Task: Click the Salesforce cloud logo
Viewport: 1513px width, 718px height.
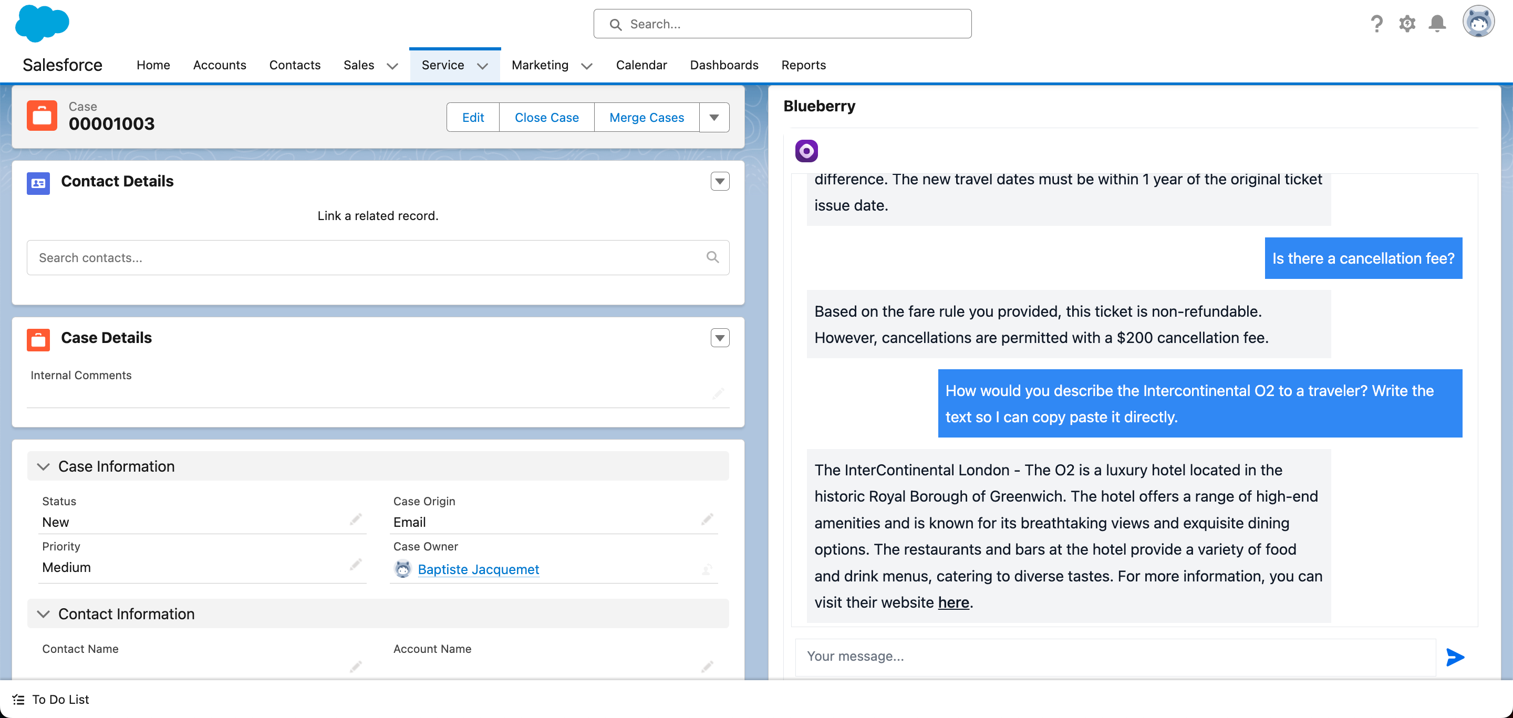Action: point(42,24)
